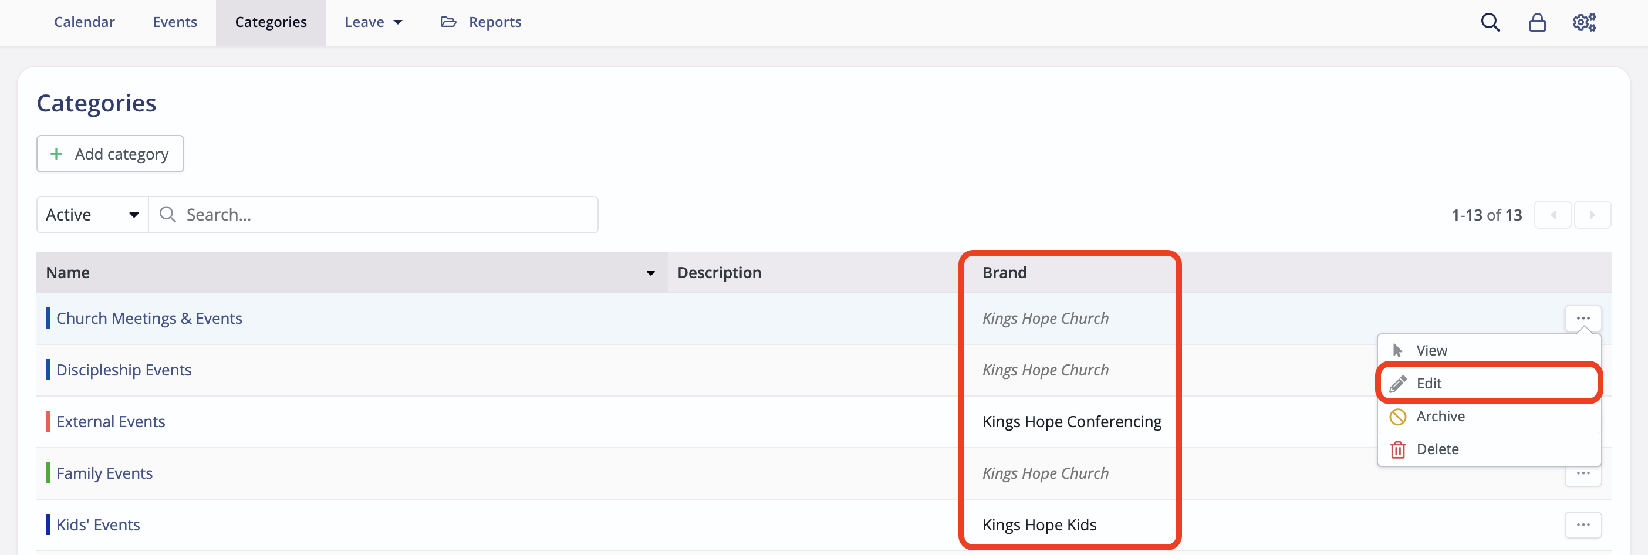This screenshot has height=555, width=1648.
Task: Expand the Leave menu chevron
Action: pos(397,22)
